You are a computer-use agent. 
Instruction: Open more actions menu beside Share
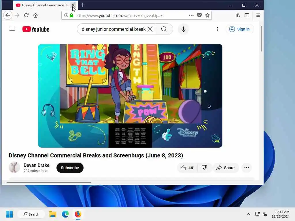247,168
